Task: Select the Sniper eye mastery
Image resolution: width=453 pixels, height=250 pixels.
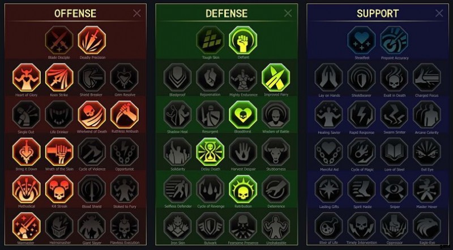Action: 394,189
